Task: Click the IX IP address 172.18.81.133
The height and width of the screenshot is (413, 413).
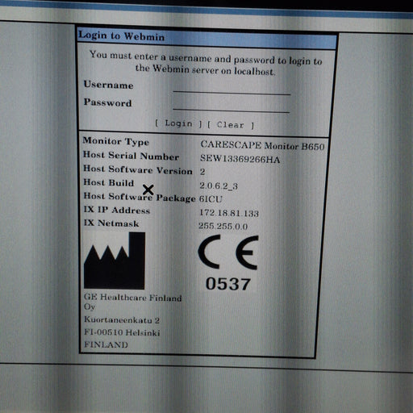Action: click(229, 213)
